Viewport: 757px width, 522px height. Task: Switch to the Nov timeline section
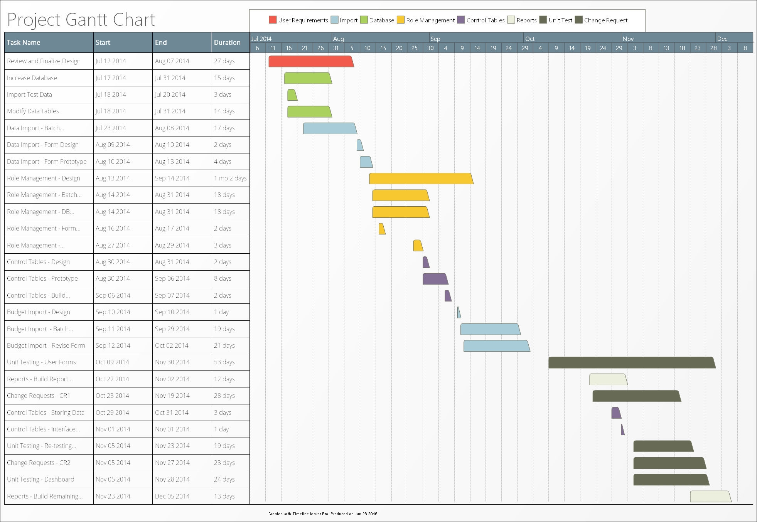pos(628,39)
